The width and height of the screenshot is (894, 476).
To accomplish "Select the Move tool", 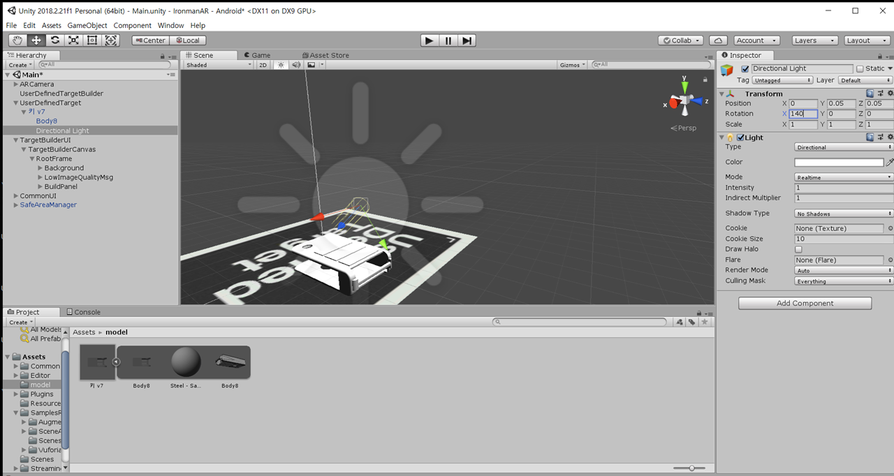I will 36,40.
